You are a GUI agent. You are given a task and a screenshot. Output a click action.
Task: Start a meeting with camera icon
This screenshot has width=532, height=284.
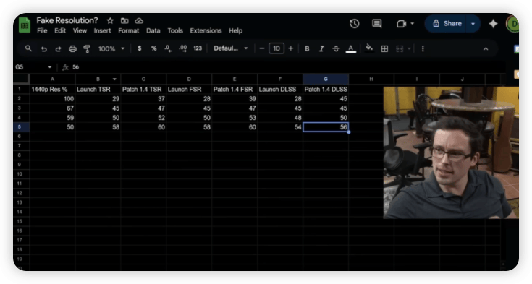pyautogui.click(x=402, y=24)
